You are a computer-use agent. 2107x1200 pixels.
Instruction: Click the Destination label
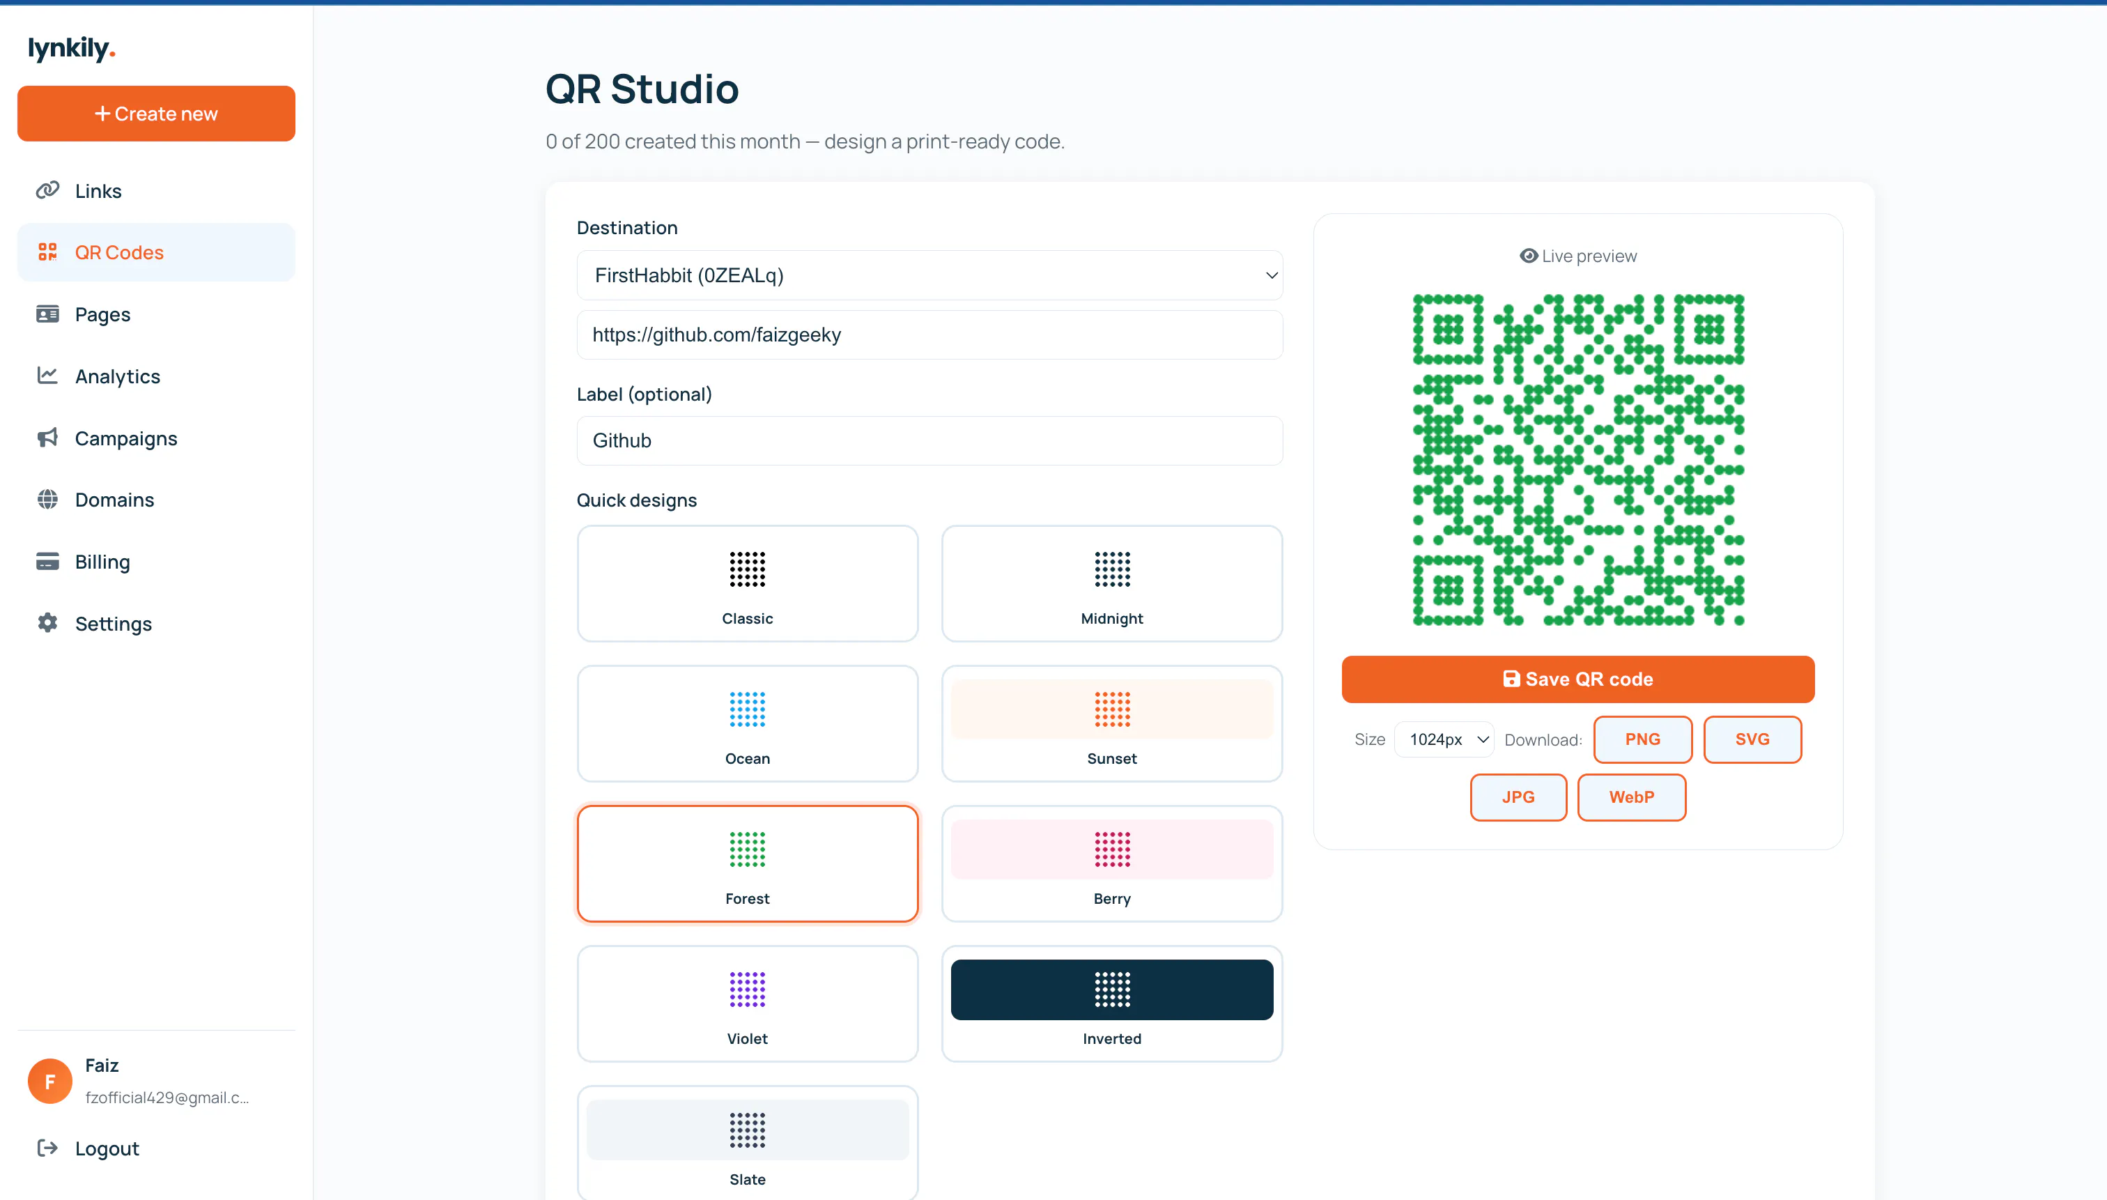pos(627,227)
